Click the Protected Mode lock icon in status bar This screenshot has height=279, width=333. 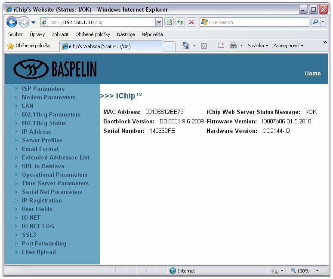click(275, 271)
